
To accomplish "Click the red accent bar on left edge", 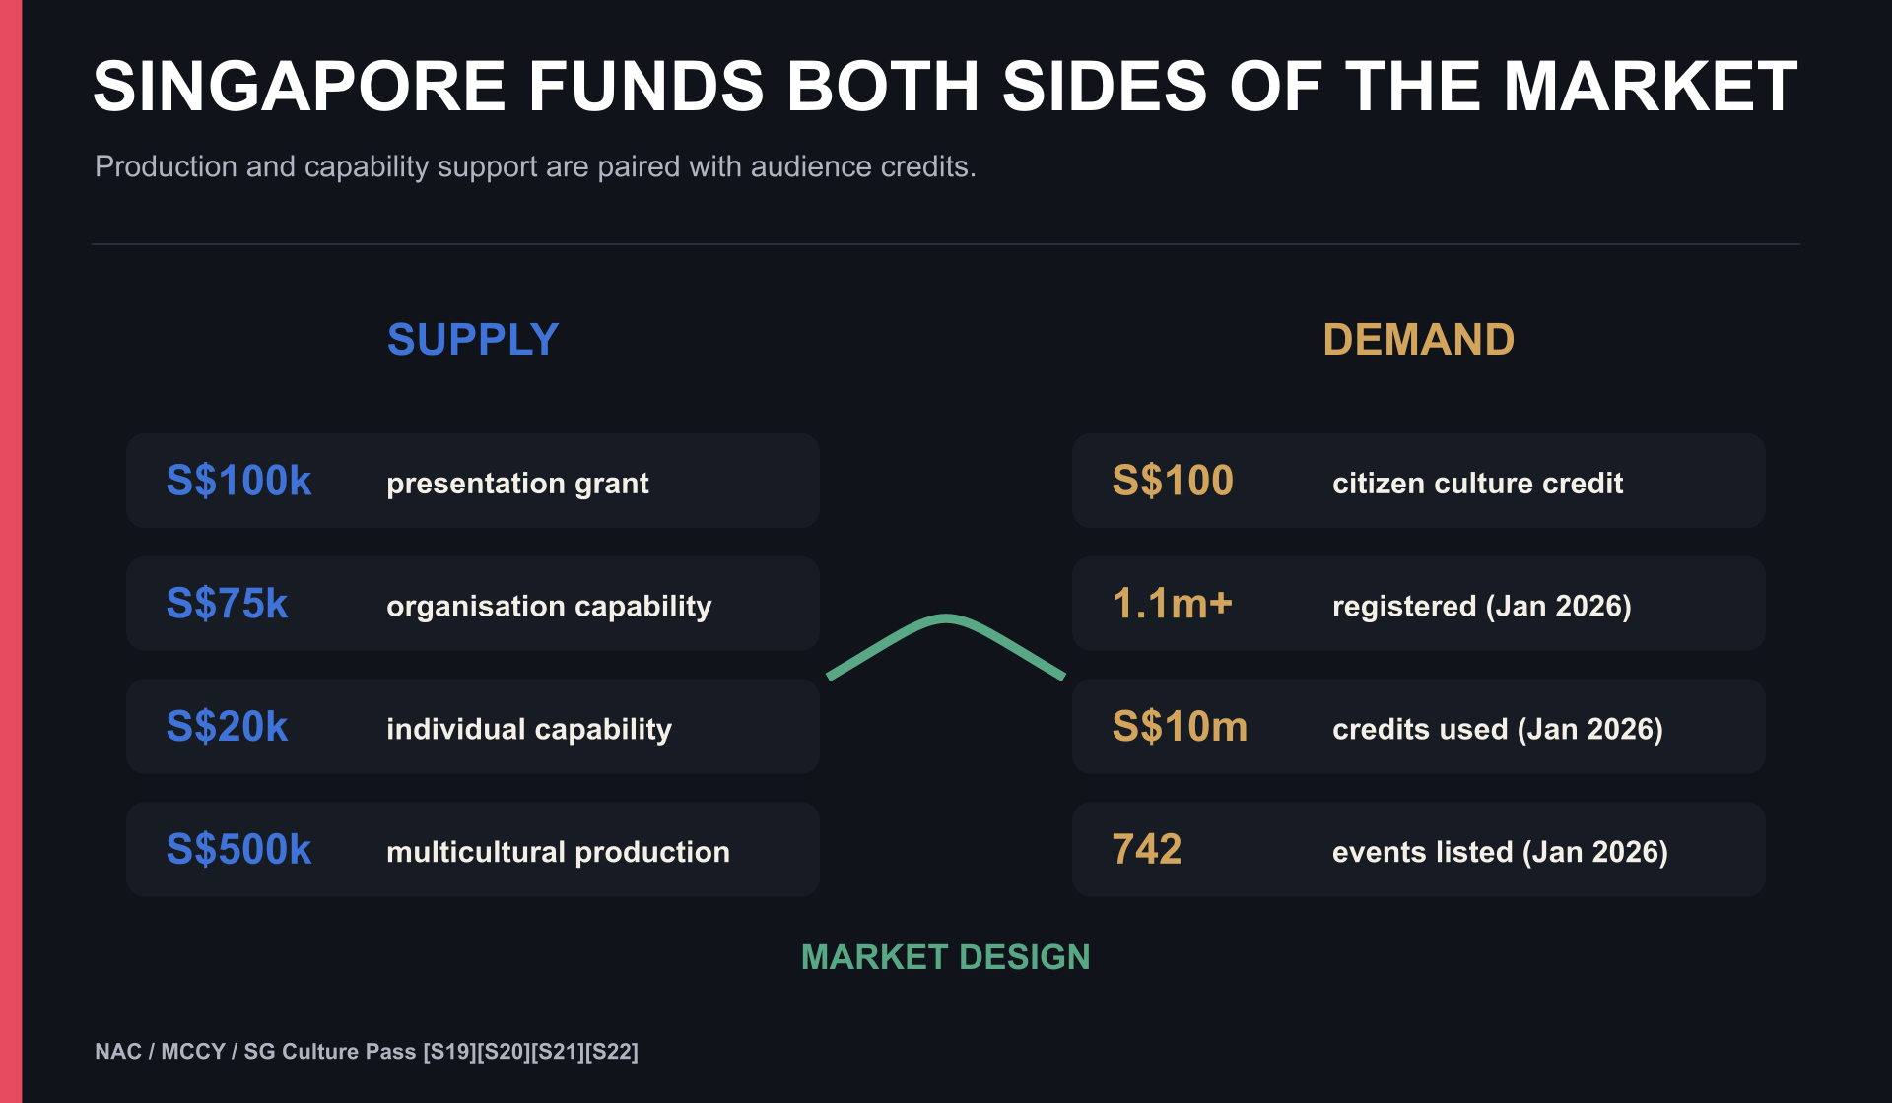I will coord(11,551).
